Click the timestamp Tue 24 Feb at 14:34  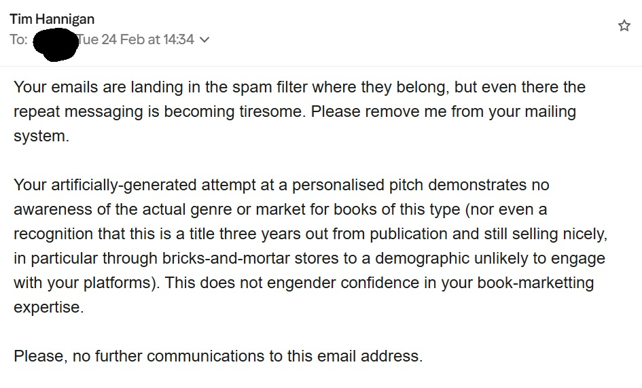pyautogui.click(x=136, y=40)
